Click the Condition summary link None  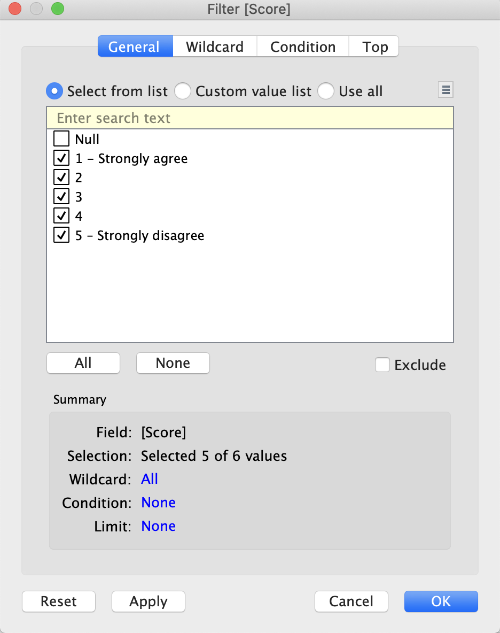click(158, 503)
